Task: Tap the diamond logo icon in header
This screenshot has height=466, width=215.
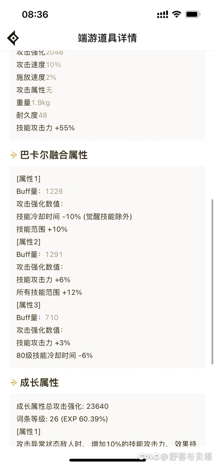Action: tap(13, 38)
